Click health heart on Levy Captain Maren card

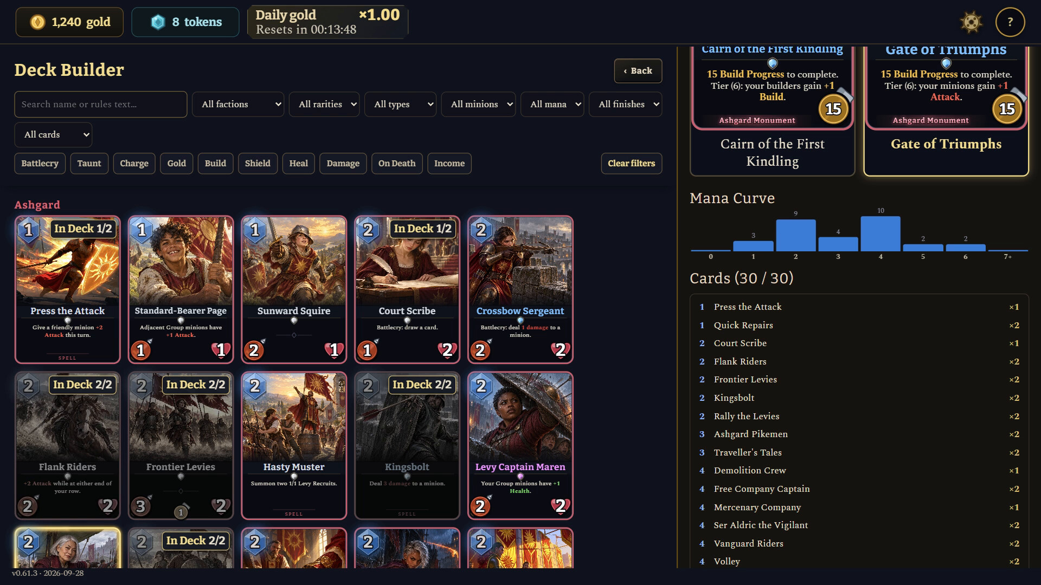[561, 506]
